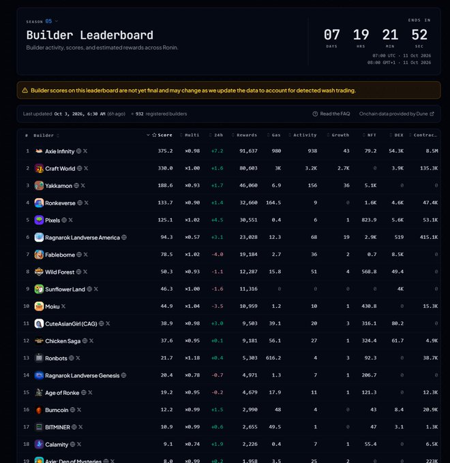450x463 pixels.
Task: Sort table by Activity column
Action: click(x=303, y=135)
